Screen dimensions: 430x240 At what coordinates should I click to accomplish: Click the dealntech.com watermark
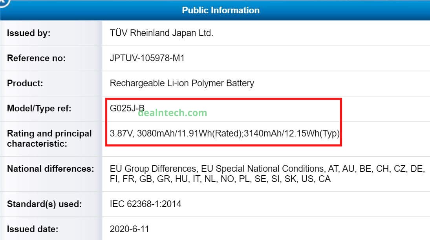(172, 113)
